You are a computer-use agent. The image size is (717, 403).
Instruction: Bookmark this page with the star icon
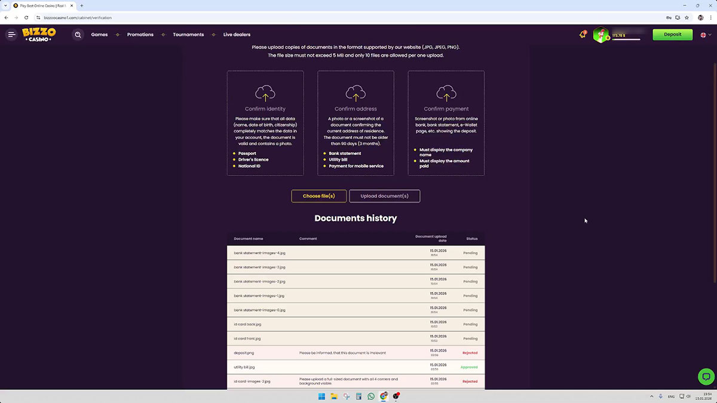687,18
